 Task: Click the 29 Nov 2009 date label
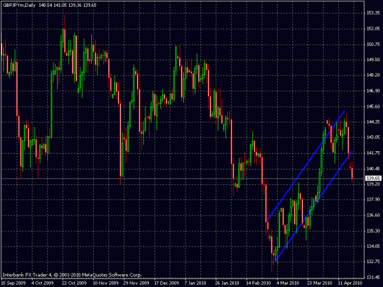pyautogui.click(x=136, y=283)
